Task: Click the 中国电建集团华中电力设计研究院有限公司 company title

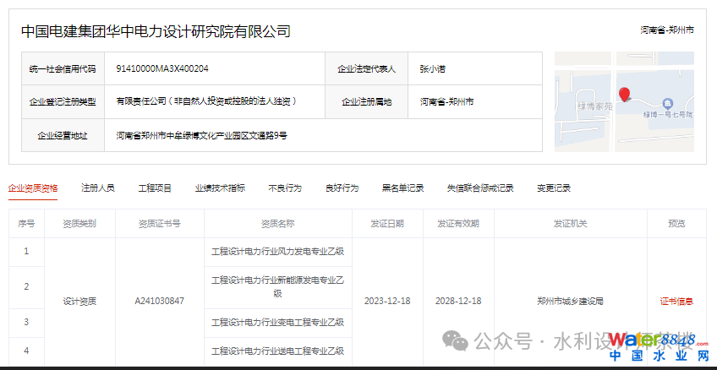Action: point(155,32)
